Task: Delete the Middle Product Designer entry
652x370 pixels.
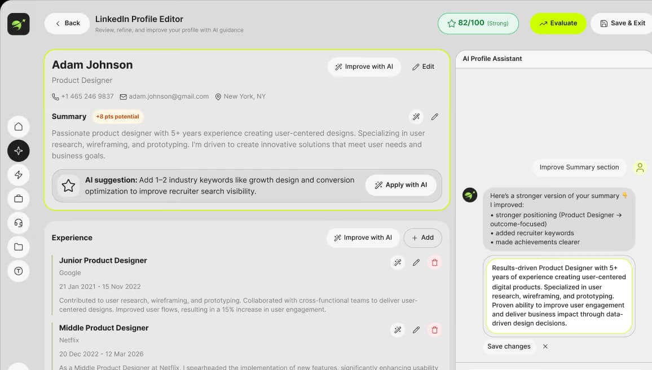Action: tap(434, 330)
